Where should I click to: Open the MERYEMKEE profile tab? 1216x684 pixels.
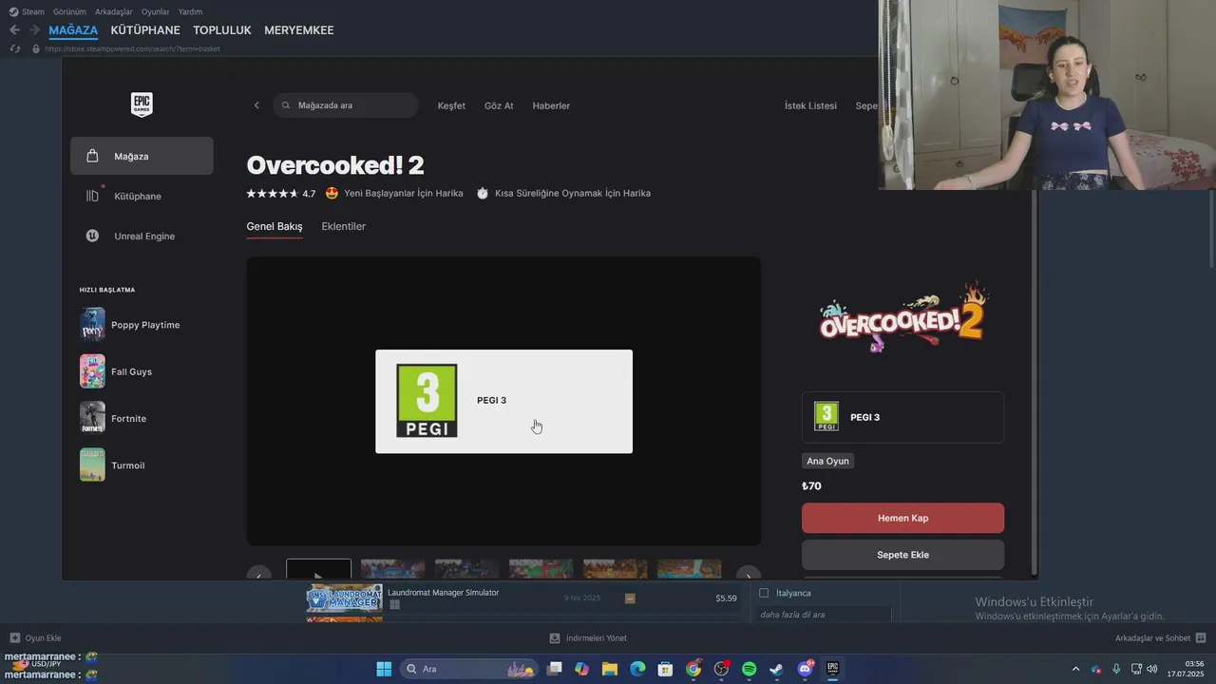[x=299, y=30]
